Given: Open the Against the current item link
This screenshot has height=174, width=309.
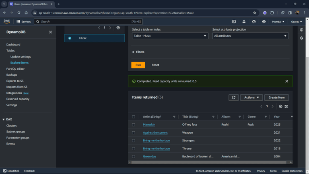Looking at the screenshot, I should pos(155,133).
